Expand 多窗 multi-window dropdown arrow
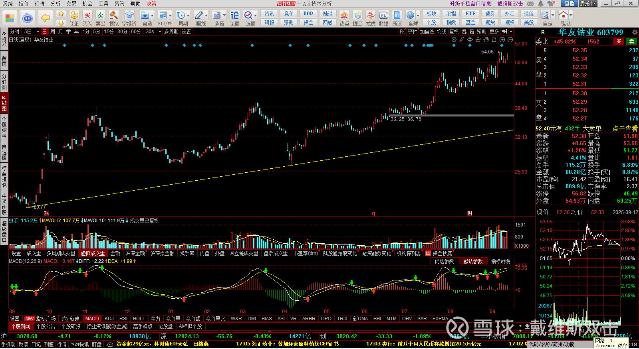This screenshot has width=639, height=349. tap(224, 16)
